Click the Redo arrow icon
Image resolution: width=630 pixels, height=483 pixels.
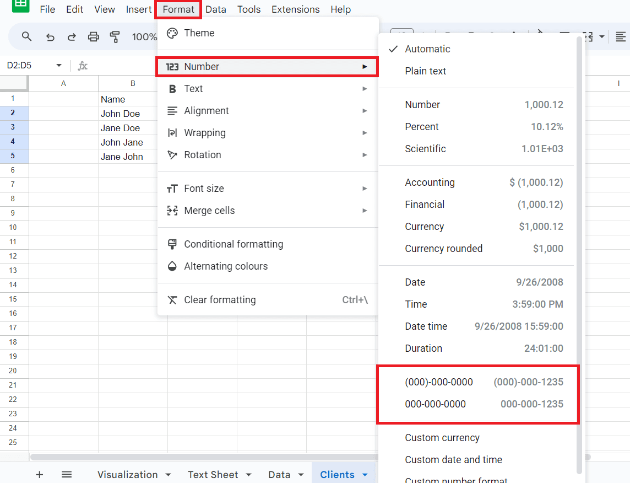click(x=72, y=37)
